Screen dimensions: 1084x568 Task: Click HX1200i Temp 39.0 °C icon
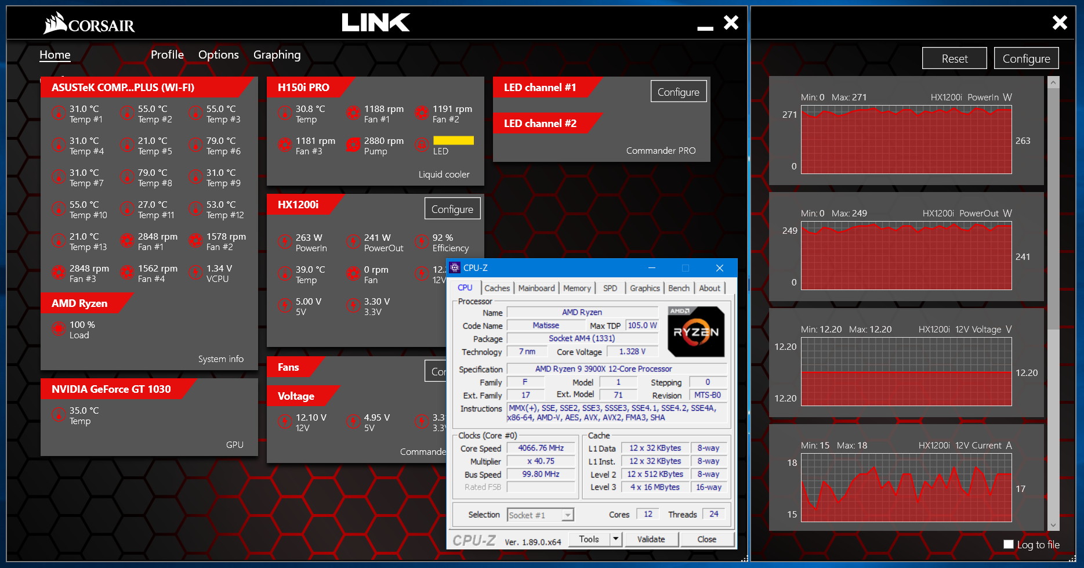285,274
